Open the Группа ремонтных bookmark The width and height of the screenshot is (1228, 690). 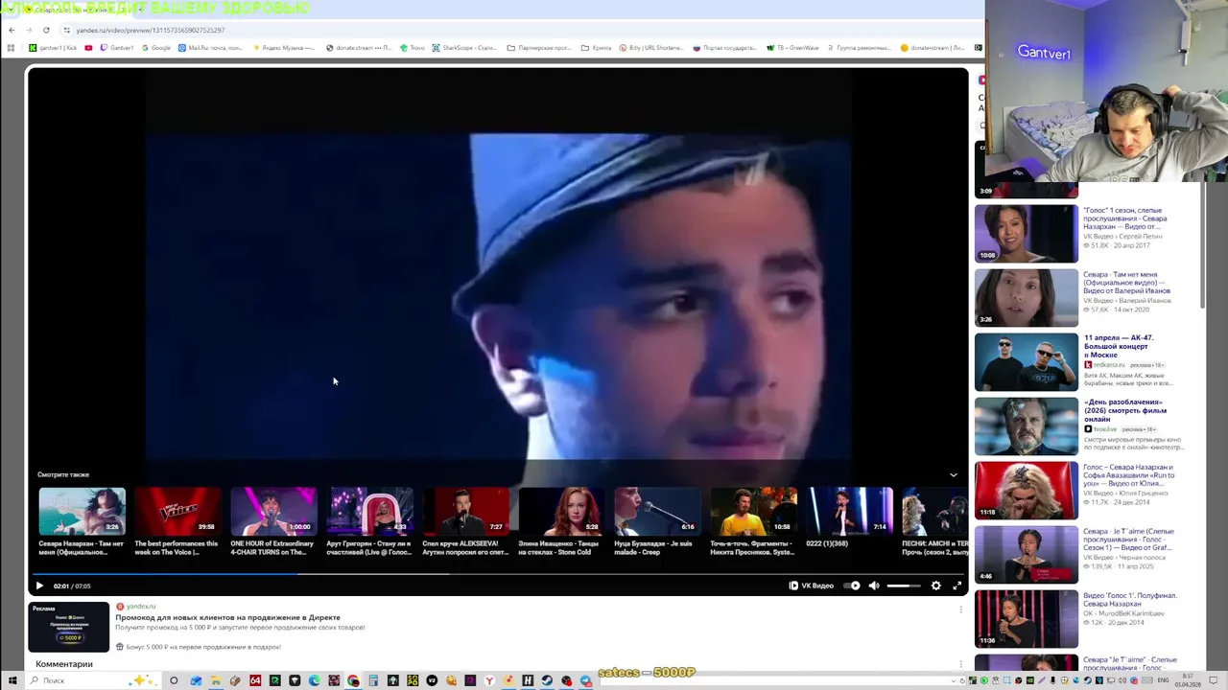pyautogui.click(x=859, y=48)
